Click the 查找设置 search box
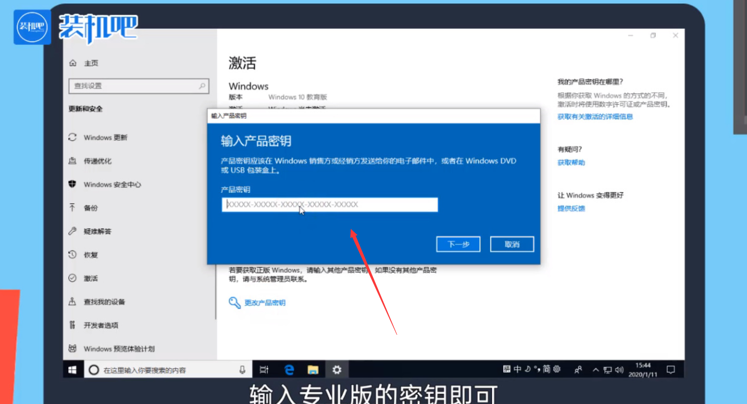 click(139, 86)
